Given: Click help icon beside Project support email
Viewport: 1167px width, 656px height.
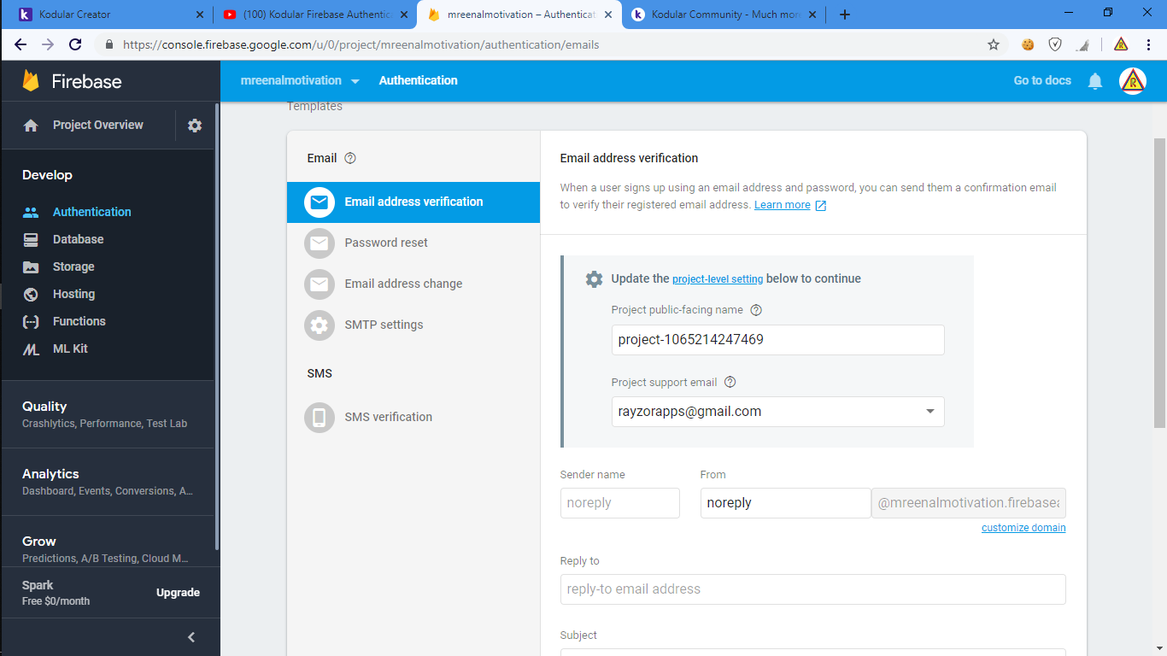Looking at the screenshot, I should pyautogui.click(x=730, y=383).
